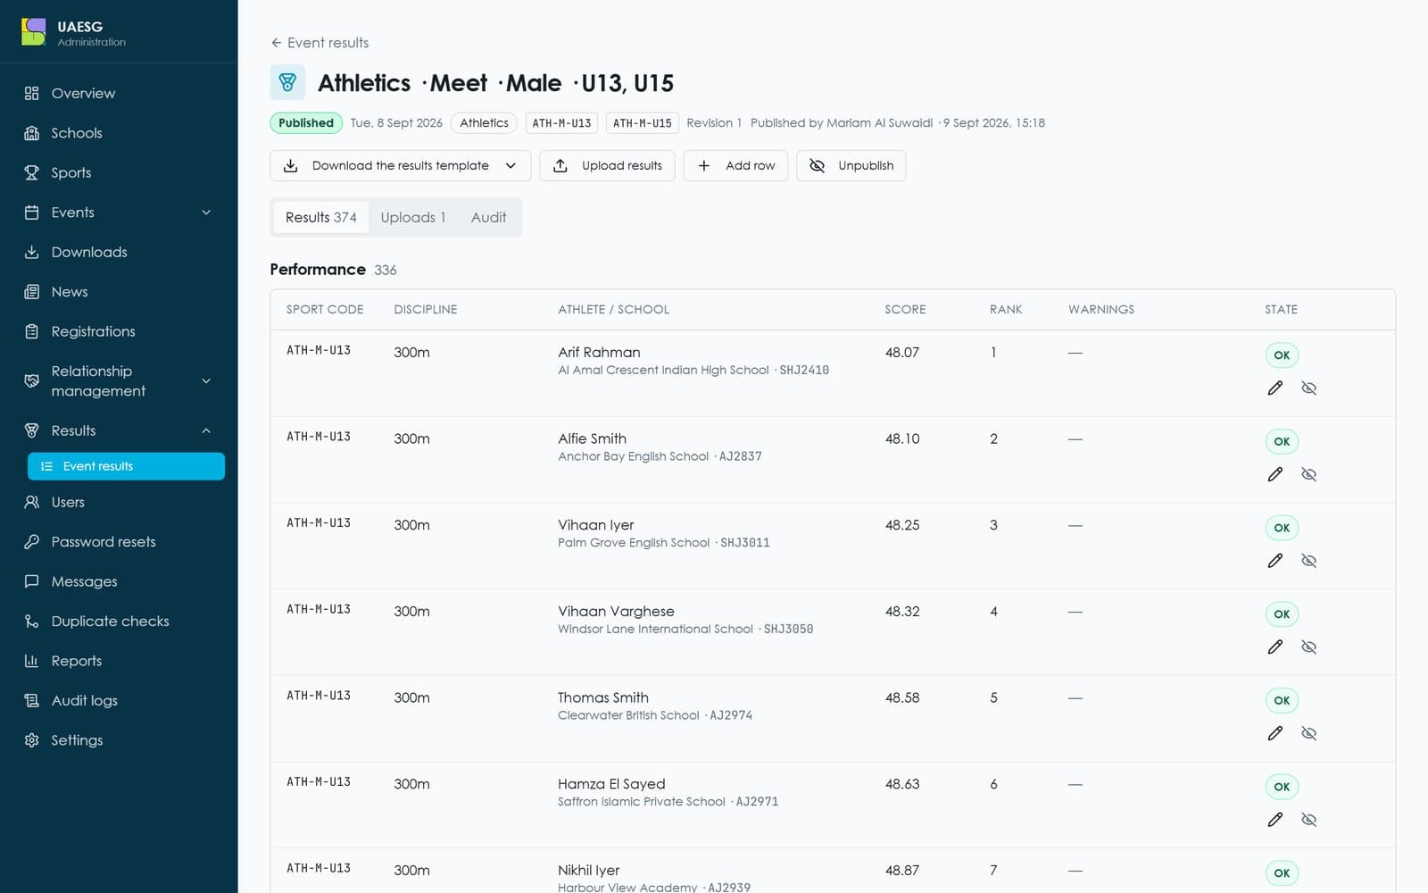Expand Relationship management submenu

click(119, 381)
